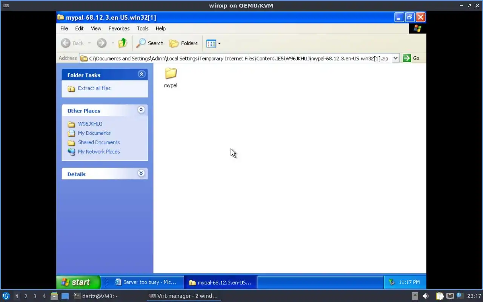
Task: Switch to workspace 4
Action: (44, 296)
